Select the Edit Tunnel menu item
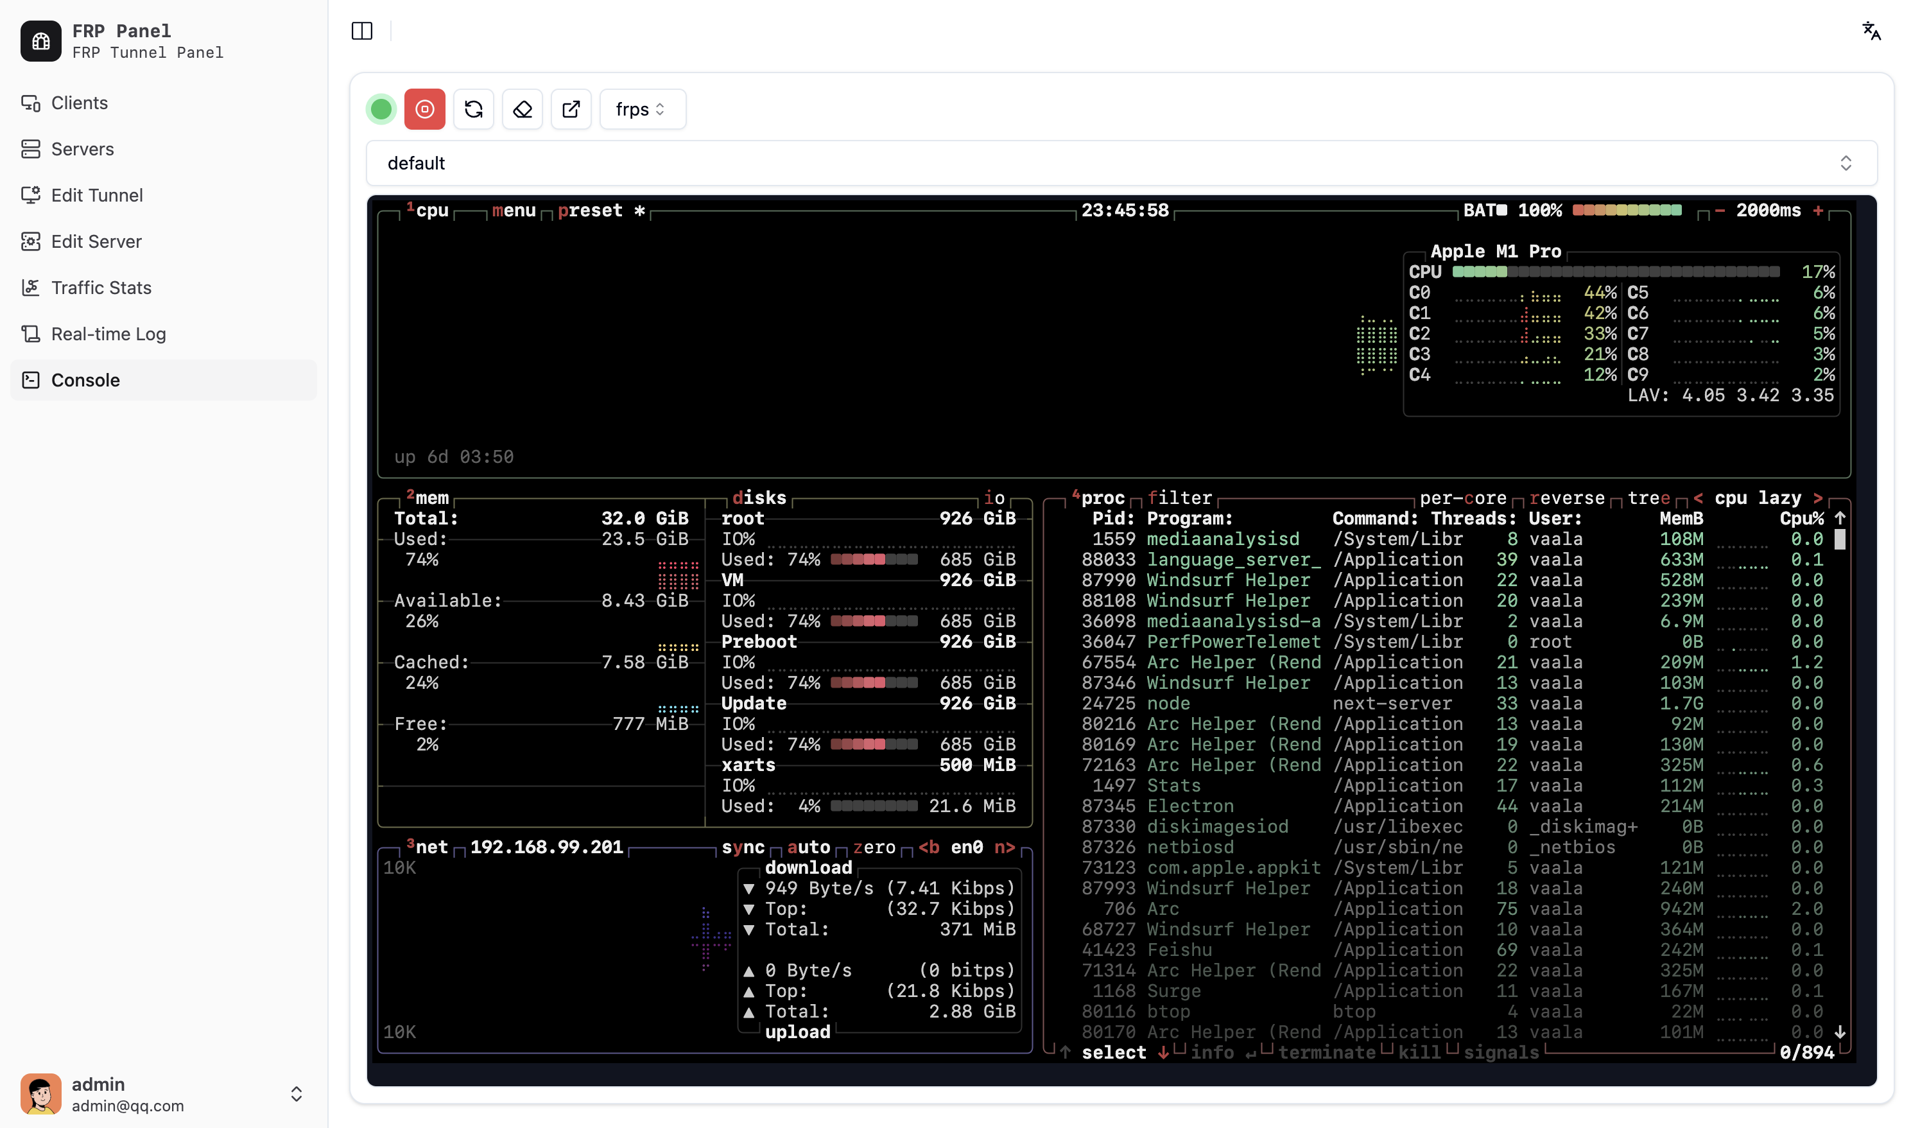Viewport: 1911px width, 1128px height. click(x=95, y=195)
